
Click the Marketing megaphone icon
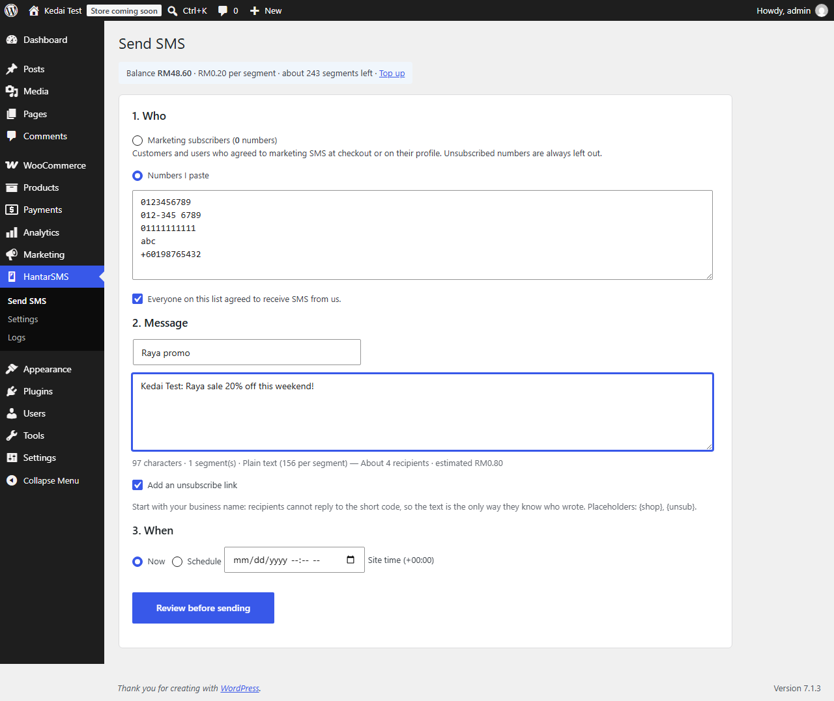(12, 254)
